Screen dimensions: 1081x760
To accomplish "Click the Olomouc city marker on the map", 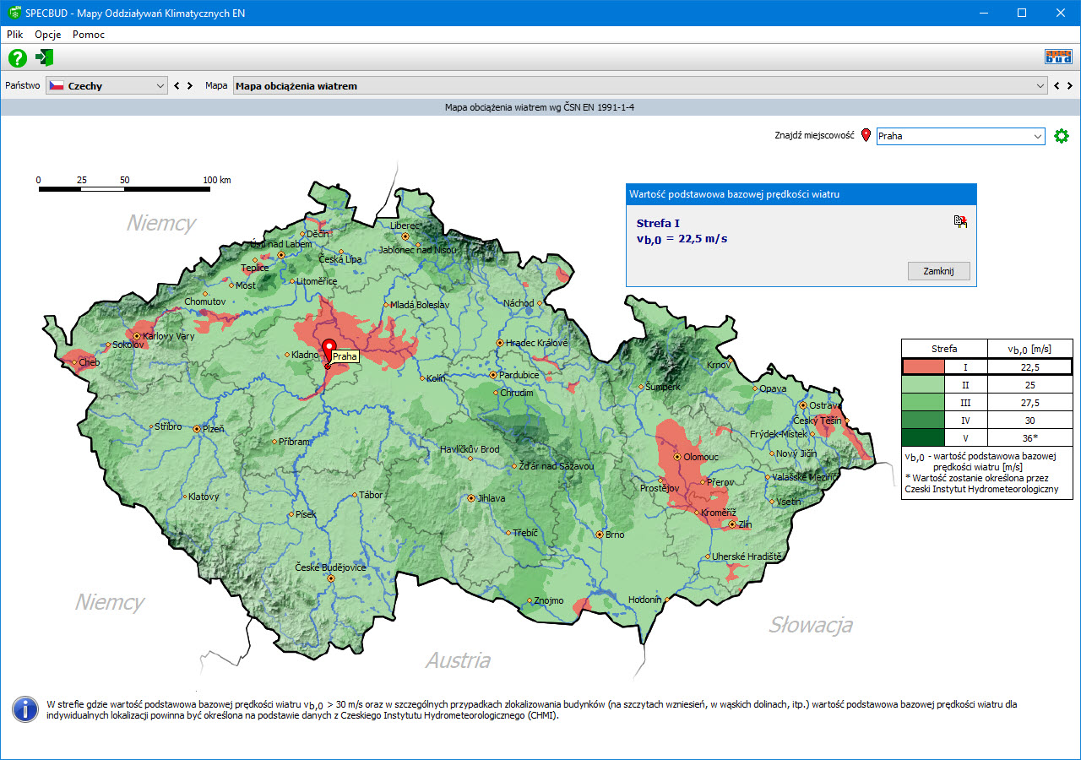I will 676,456.
